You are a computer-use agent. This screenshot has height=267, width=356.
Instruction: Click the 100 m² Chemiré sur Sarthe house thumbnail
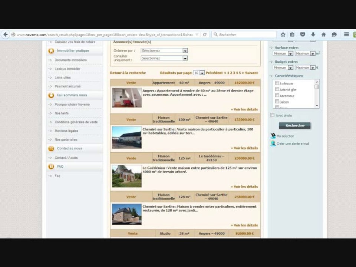pyautogui.click(x=127, y=138)
